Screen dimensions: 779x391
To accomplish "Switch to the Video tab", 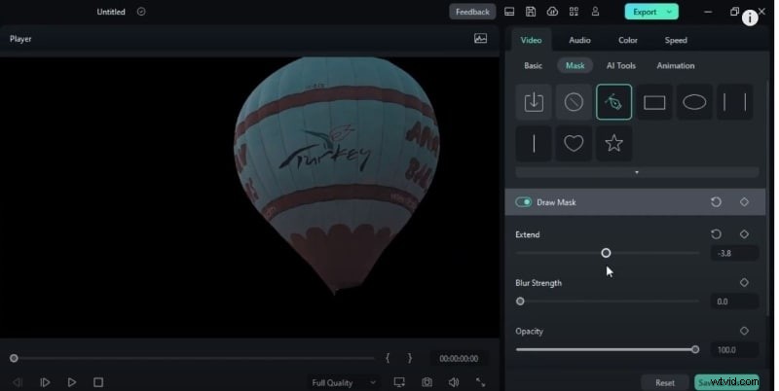I will coord(531,40).
